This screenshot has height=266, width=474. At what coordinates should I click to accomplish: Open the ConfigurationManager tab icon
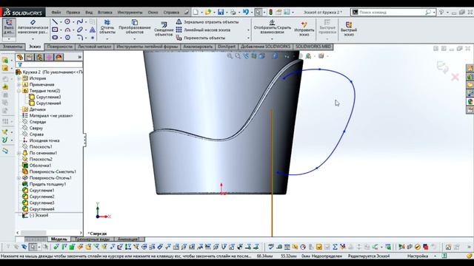(x=39, y=58)
